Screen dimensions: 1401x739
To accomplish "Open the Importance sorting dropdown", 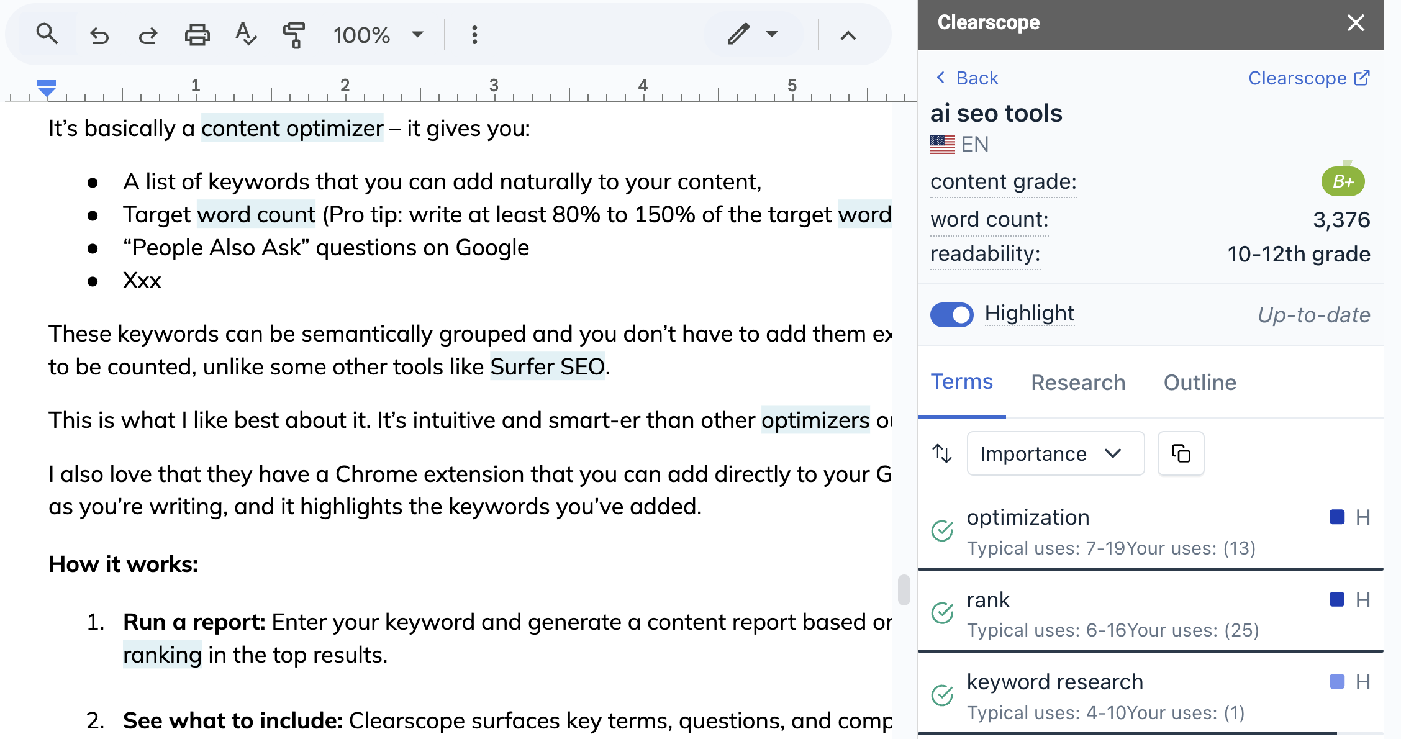I will [x=1055, y=453].
